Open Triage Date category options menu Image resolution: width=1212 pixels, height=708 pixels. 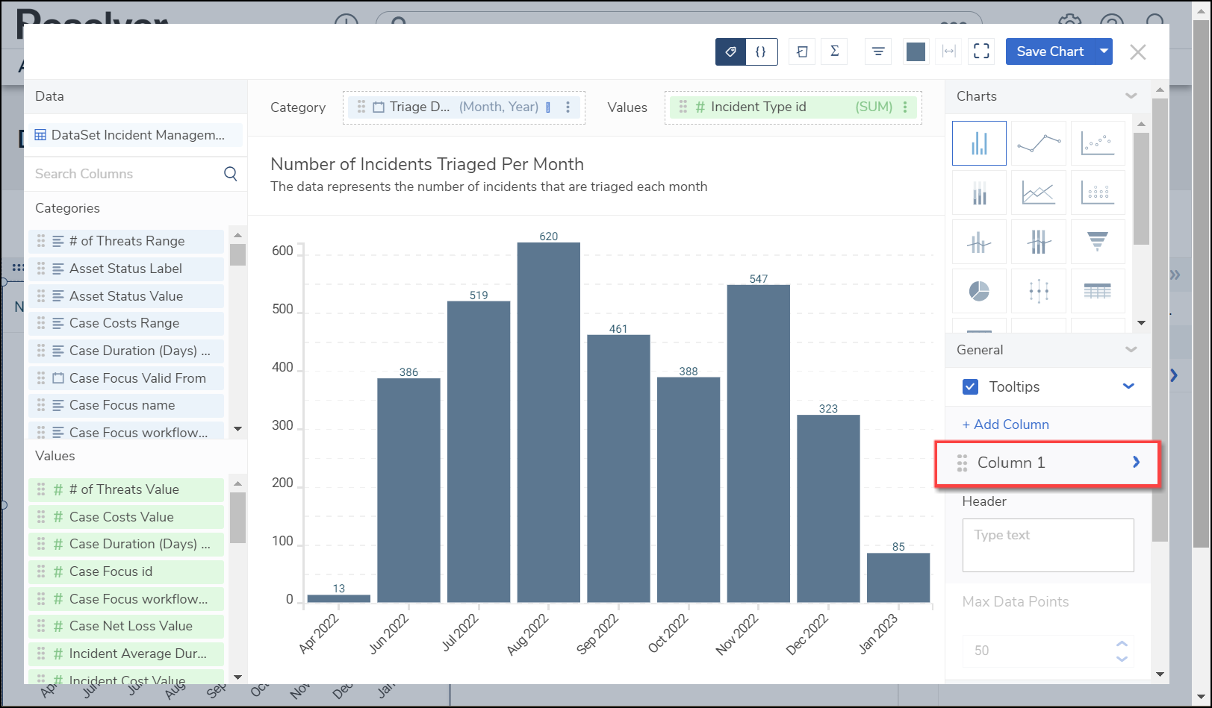pyautogui.click(x=568, y=107)
